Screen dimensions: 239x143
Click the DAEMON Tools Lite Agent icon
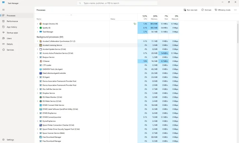(x=40, y=69)
